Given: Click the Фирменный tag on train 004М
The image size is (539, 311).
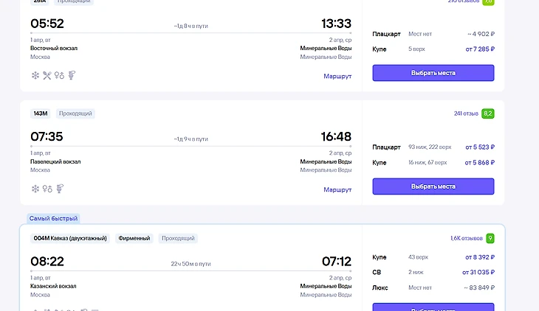Looking at the screenshot, I should [134, 238].
